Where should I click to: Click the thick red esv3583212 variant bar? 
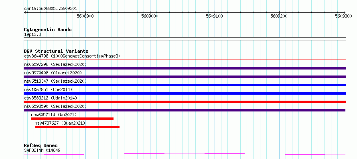coord(185,102)
